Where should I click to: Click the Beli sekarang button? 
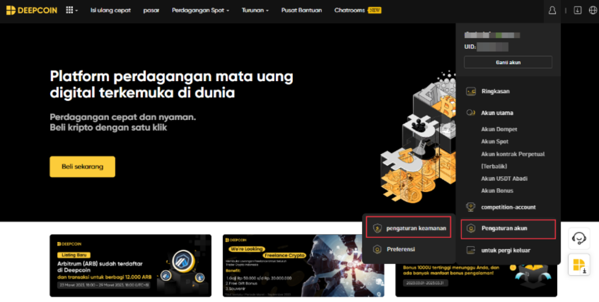(x=82, y=166)
